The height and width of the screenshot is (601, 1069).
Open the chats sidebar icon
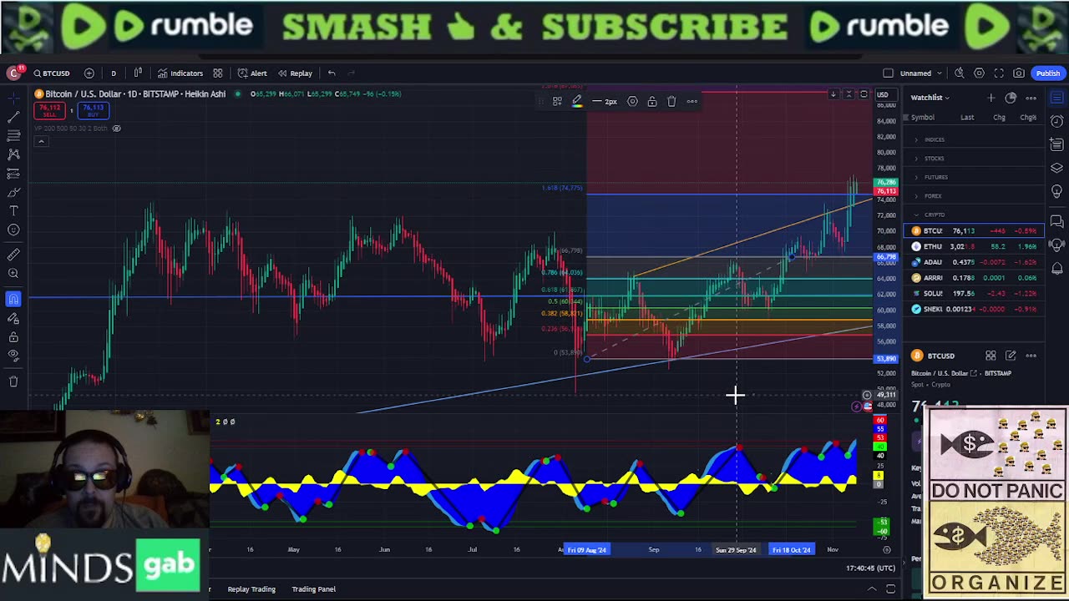[1056, 221]
